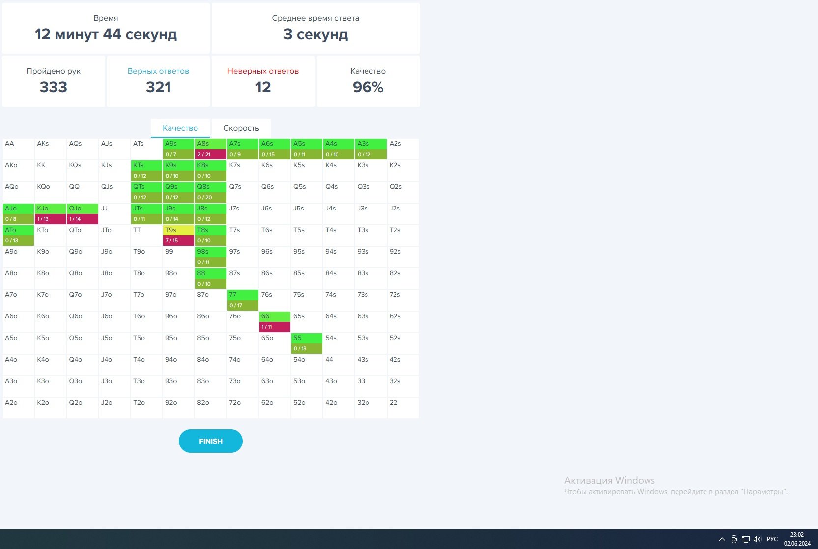Select the KK cell
Viewport: 818px width, 549px height.
pos(50,171)
